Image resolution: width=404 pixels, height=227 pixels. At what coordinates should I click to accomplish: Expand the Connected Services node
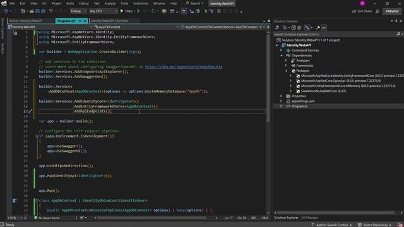(282, 50)
